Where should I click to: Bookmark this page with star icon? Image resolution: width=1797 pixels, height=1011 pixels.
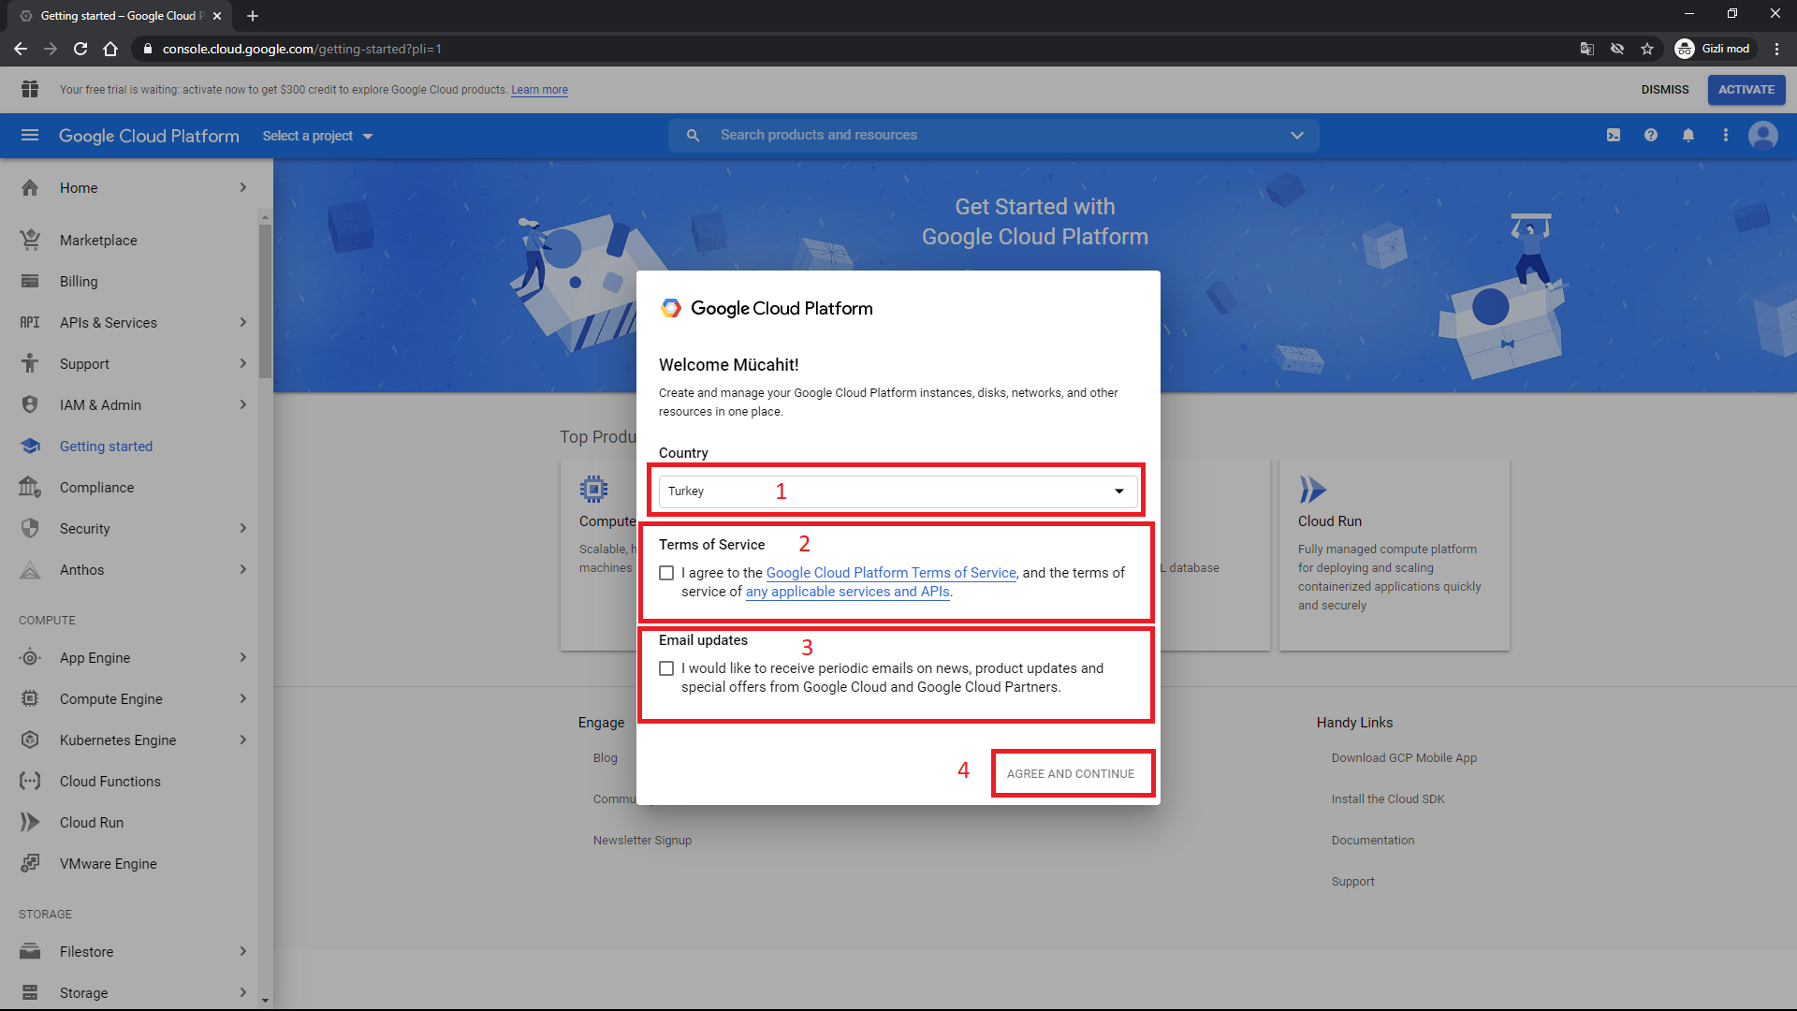click(1647, 49)
